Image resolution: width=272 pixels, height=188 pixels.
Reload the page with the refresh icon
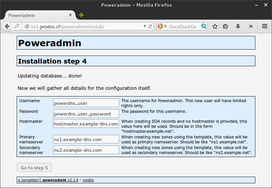(150, 26)
